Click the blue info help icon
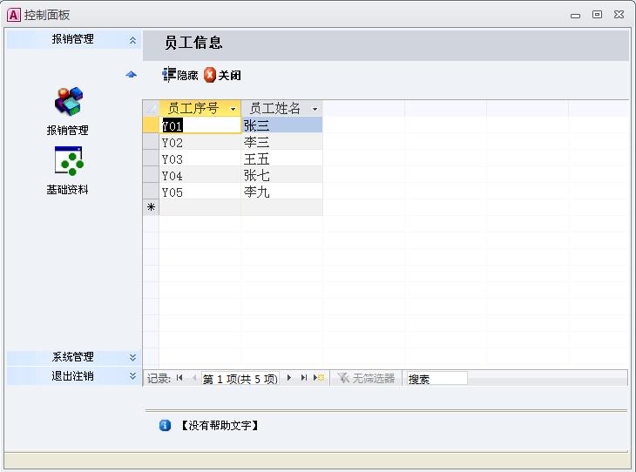The image size is (636, 472). (x=165, y=425)
